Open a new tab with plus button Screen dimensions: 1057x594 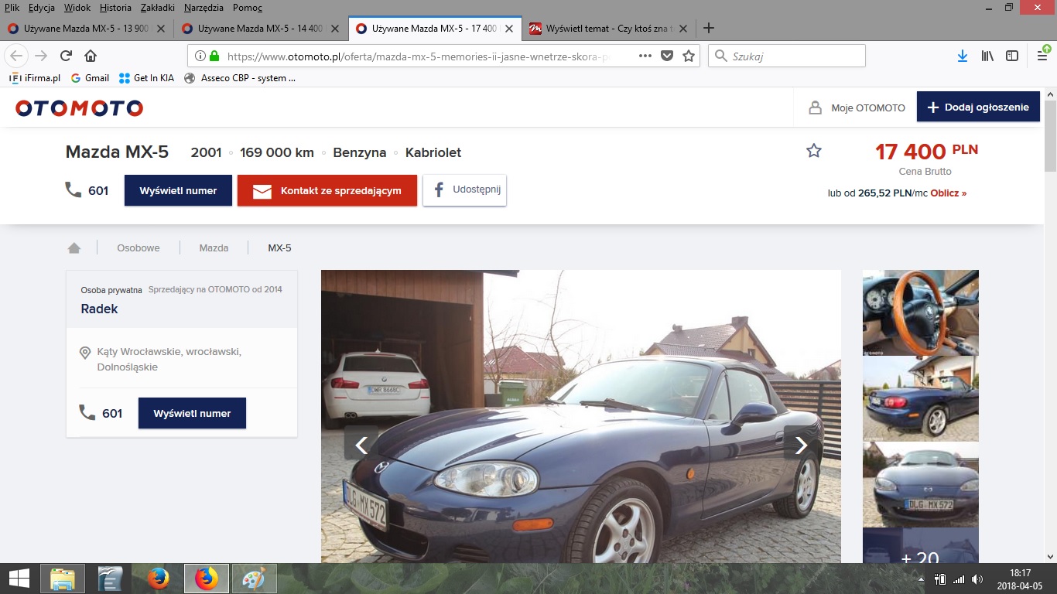pos(708,28)
